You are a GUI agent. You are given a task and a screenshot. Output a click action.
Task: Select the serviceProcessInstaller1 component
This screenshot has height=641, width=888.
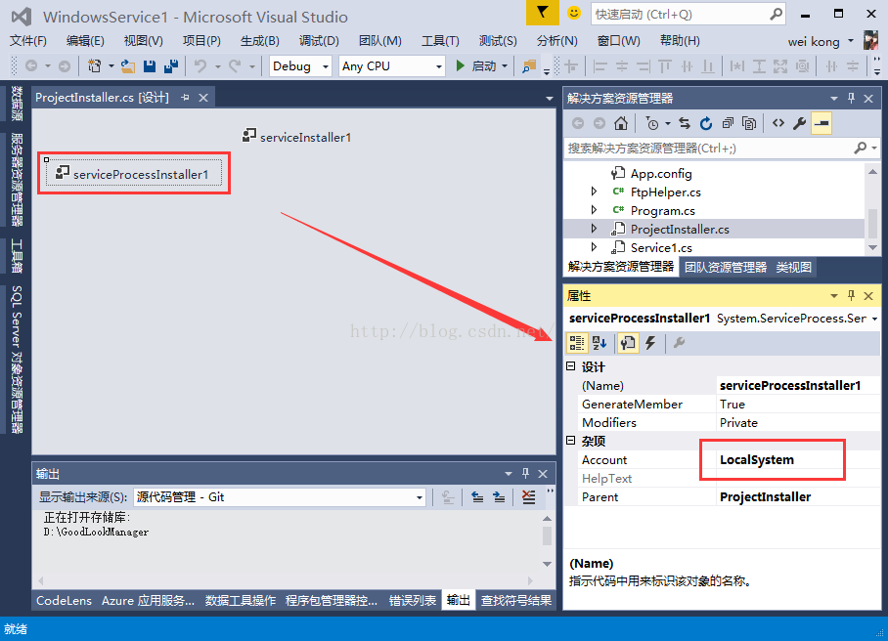pos(134,173)
